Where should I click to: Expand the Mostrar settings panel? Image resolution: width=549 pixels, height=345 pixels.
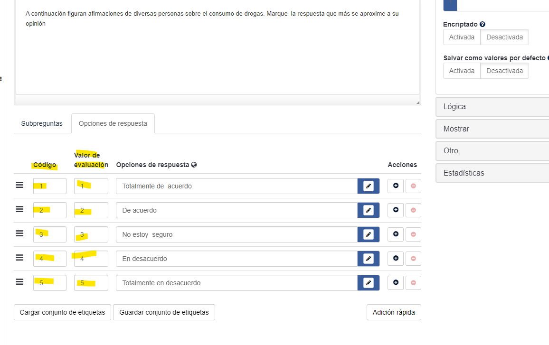[492, 129]
